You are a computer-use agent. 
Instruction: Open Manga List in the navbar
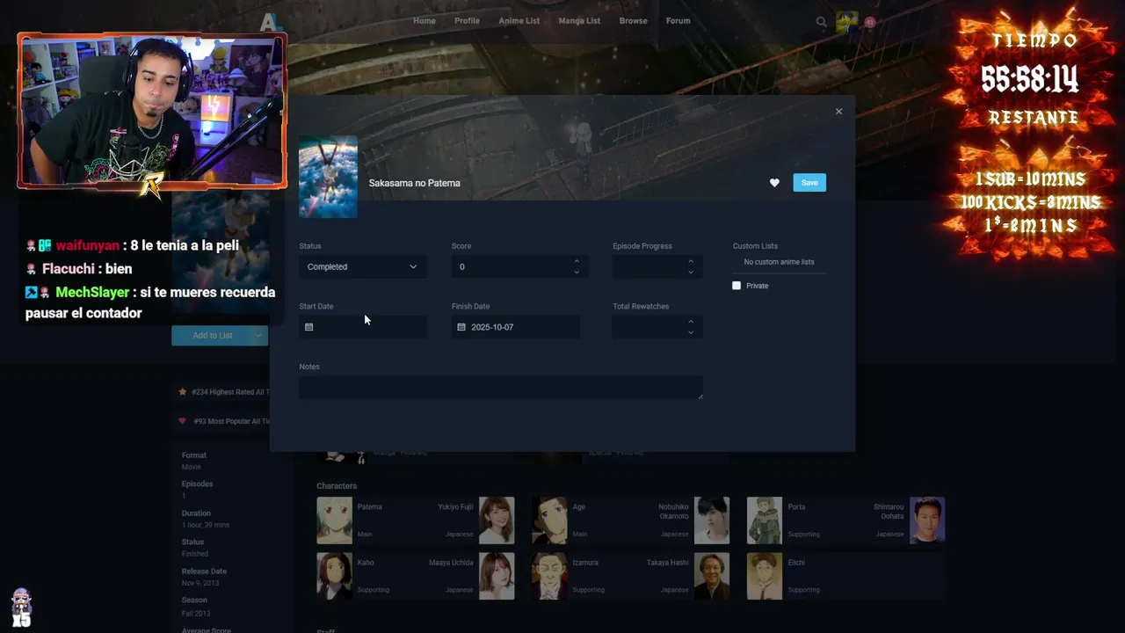[x=579, y=21]
